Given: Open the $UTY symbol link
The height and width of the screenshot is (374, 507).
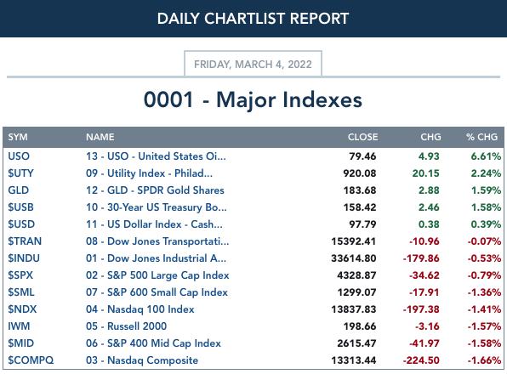Looking at the screenshot, I should [x=20, y=173].
